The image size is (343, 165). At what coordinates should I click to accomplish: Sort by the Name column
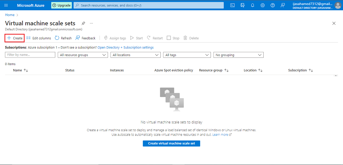pyautogui.click(x=21, y=70)
